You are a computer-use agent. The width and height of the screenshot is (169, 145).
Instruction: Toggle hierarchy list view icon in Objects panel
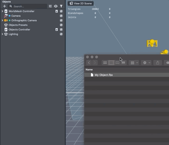coord(50,6)
